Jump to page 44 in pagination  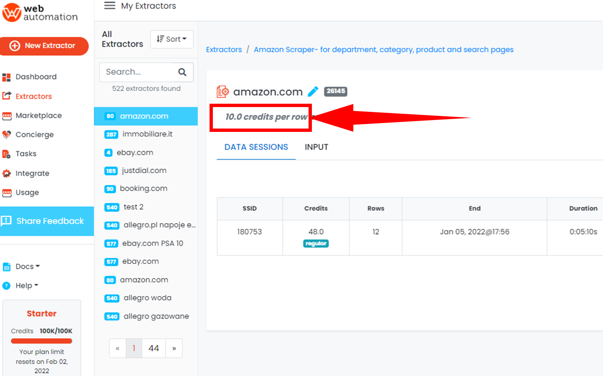pyautogui.click(x=154, y=348)
